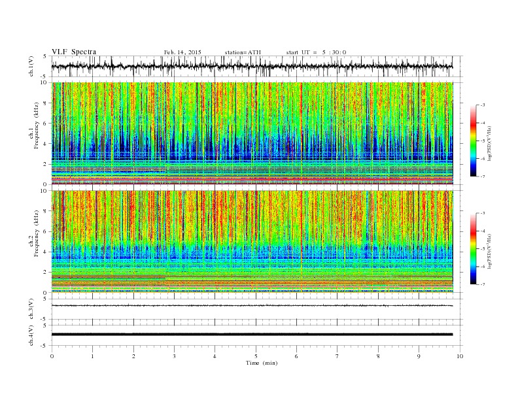
Task: Click the "-7" tick on ch.1 colorbar
Action: (x=483, y=176)
